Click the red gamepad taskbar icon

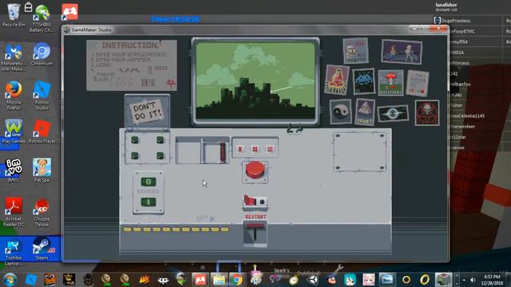[x=200, y=280]
